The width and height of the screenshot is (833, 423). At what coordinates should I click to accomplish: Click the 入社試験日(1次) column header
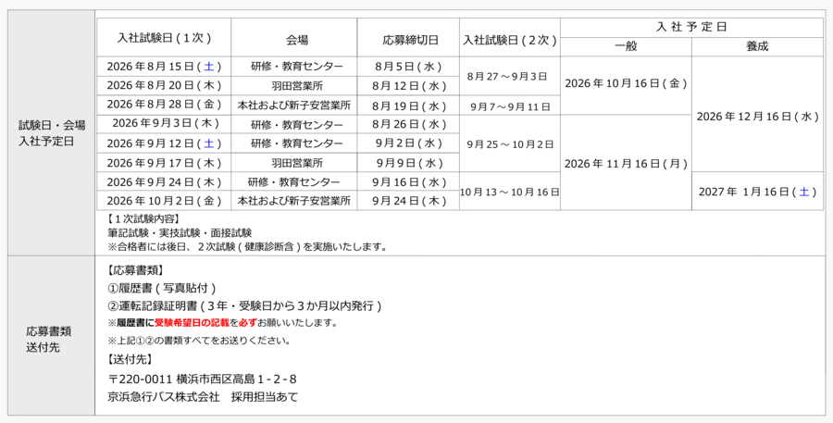(x=164, y=38)
